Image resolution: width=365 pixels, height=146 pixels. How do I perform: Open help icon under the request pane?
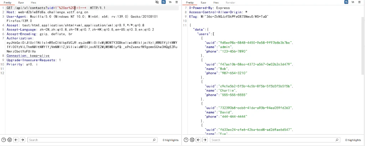(x=4, y=140)
